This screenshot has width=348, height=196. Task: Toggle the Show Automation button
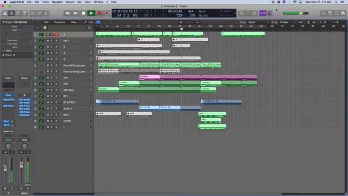pos(85,22)
